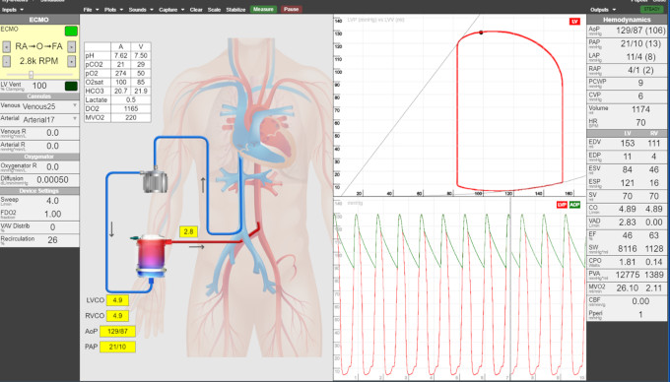Viewport: 670px width, 382px height.
Task: Click the previous ECMO configuration arrow
Action: (7, 46)
